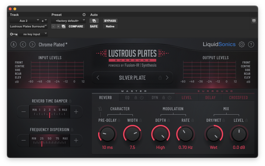
Task: Lock the Dry/Wet parameter padlock
Action: point(224,120)
